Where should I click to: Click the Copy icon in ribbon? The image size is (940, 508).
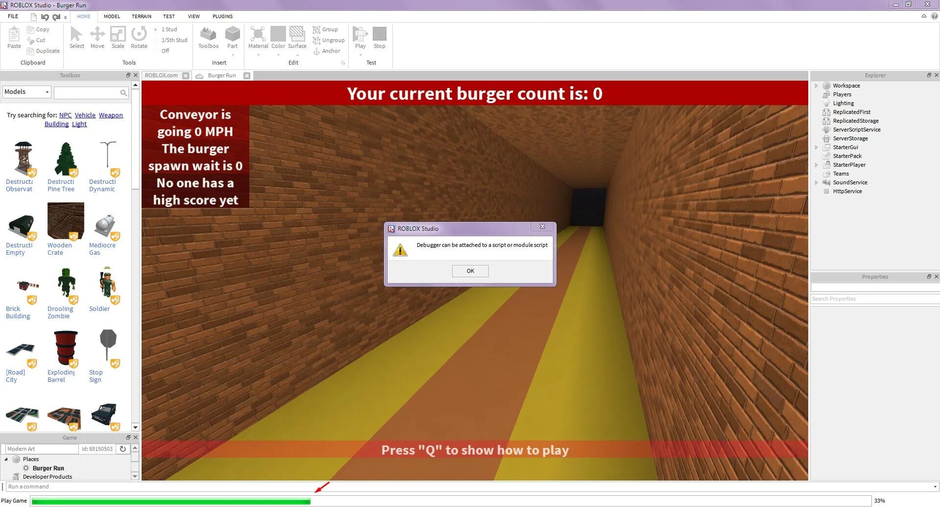tap(30, 29)
